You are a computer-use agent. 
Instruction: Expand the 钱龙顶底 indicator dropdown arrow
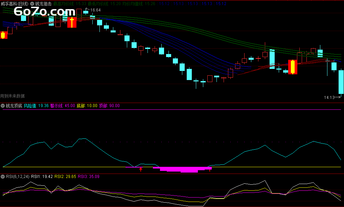(3, 106)
